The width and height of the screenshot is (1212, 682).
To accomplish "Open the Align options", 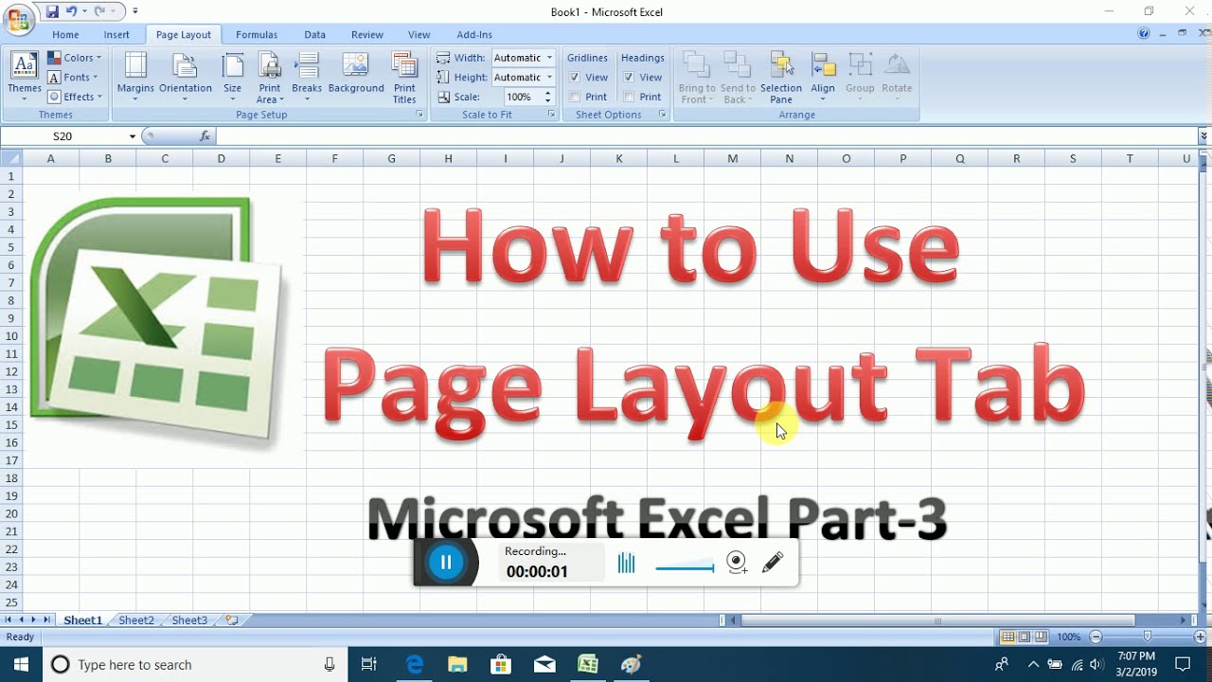I will click(823, 77).
